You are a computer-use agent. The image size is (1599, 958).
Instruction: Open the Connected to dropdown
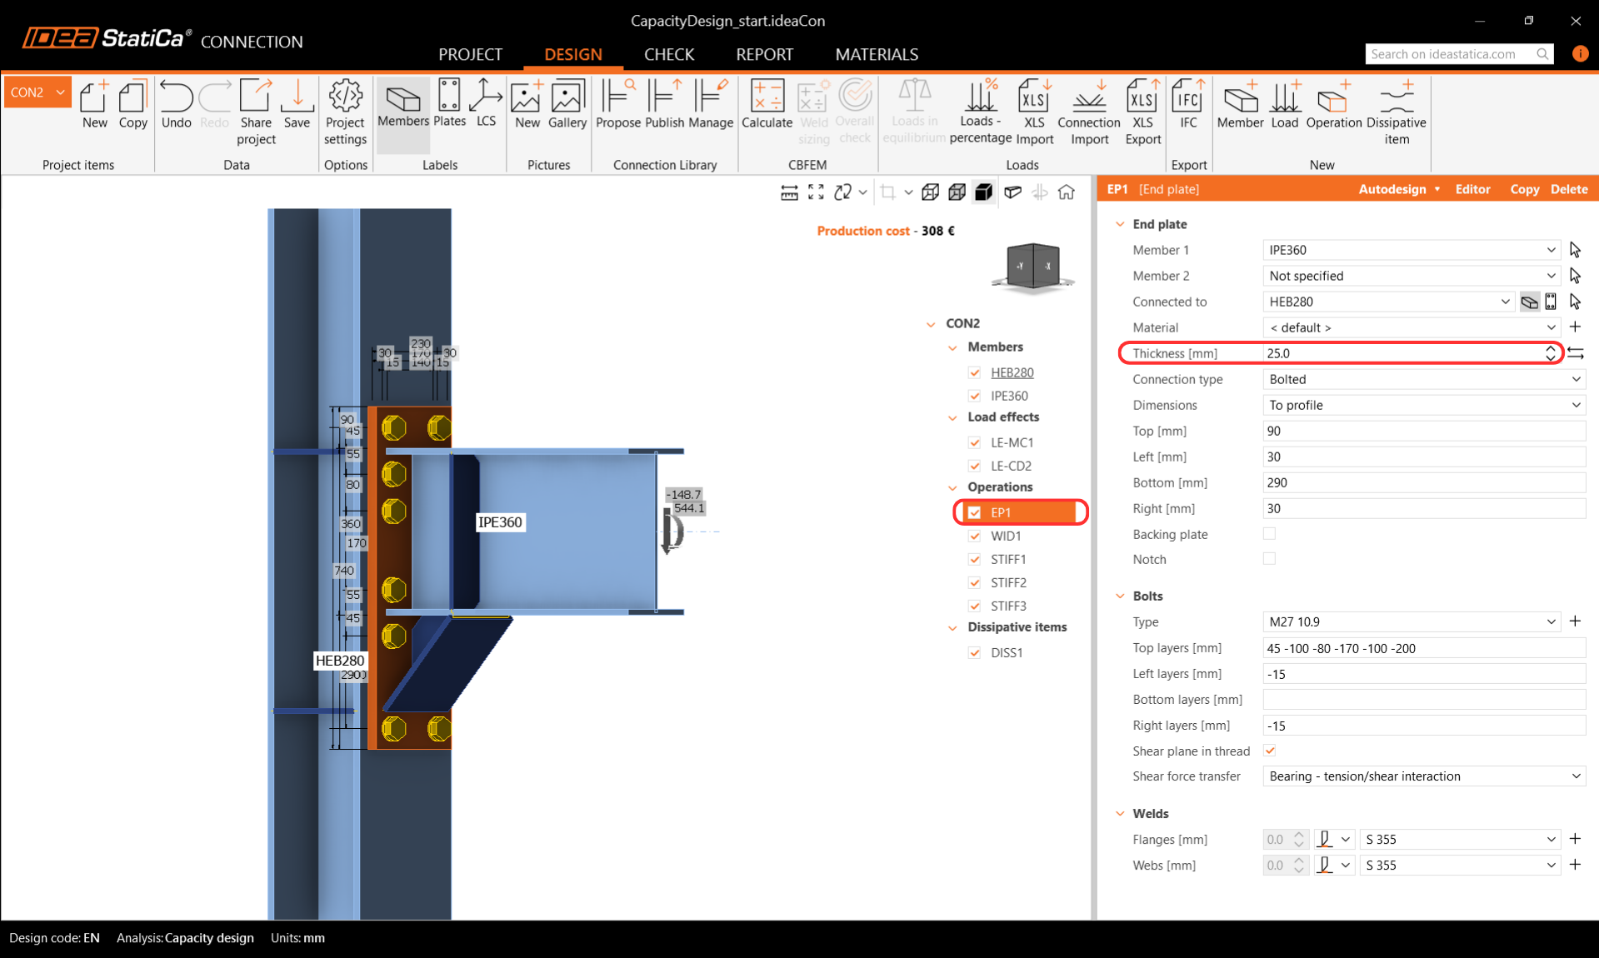point(1388,302)
